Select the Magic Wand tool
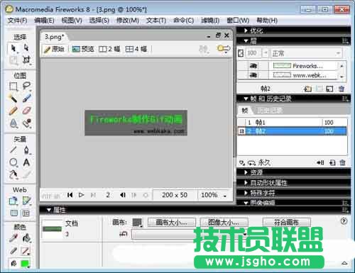Screen dimensions: 355x273 click(13, 98)
